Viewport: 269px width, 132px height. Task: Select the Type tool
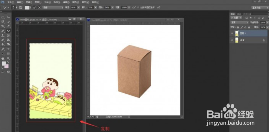pyautogui.click(x=8, y=49)
